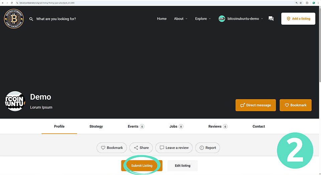321x175 pixels.
Task: Click the orange Direct message button
Action: pyautogui.click(x=255, y=105)
